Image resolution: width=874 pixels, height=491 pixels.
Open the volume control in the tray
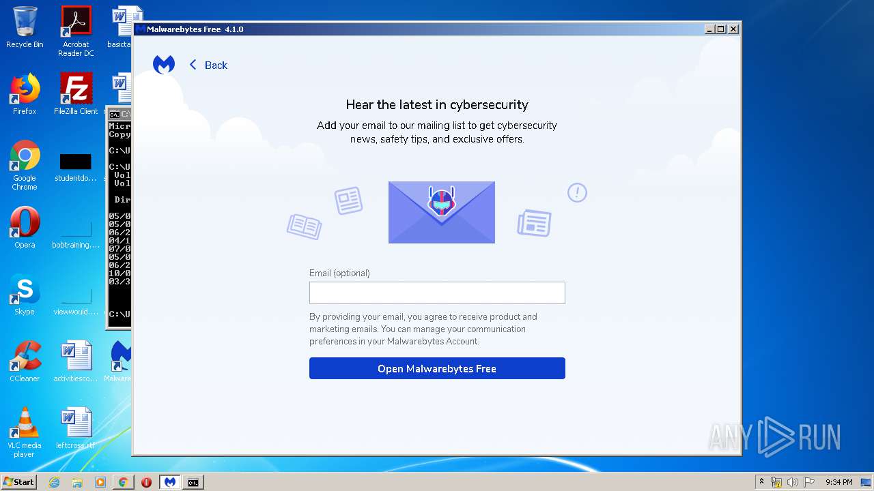793,482
